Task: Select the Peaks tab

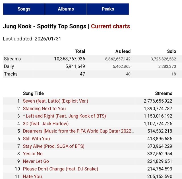Action: pyautogui.click(x=108, y=9)
